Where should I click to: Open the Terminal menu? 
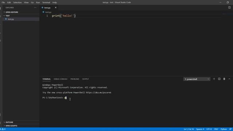[46, 3]
